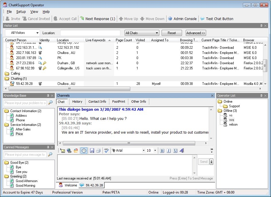The height and width of the screenshot is (197, 271).
Task: Open the All Chats filter dropdown
Action: [x=142, y=33]
